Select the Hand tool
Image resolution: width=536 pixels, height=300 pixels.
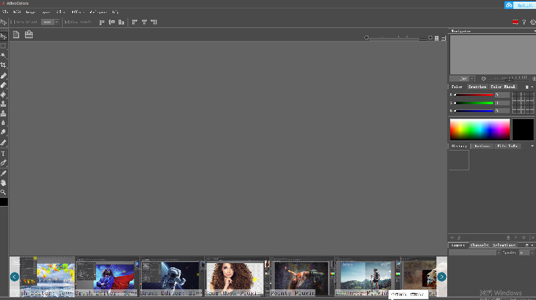click(4, 183)
